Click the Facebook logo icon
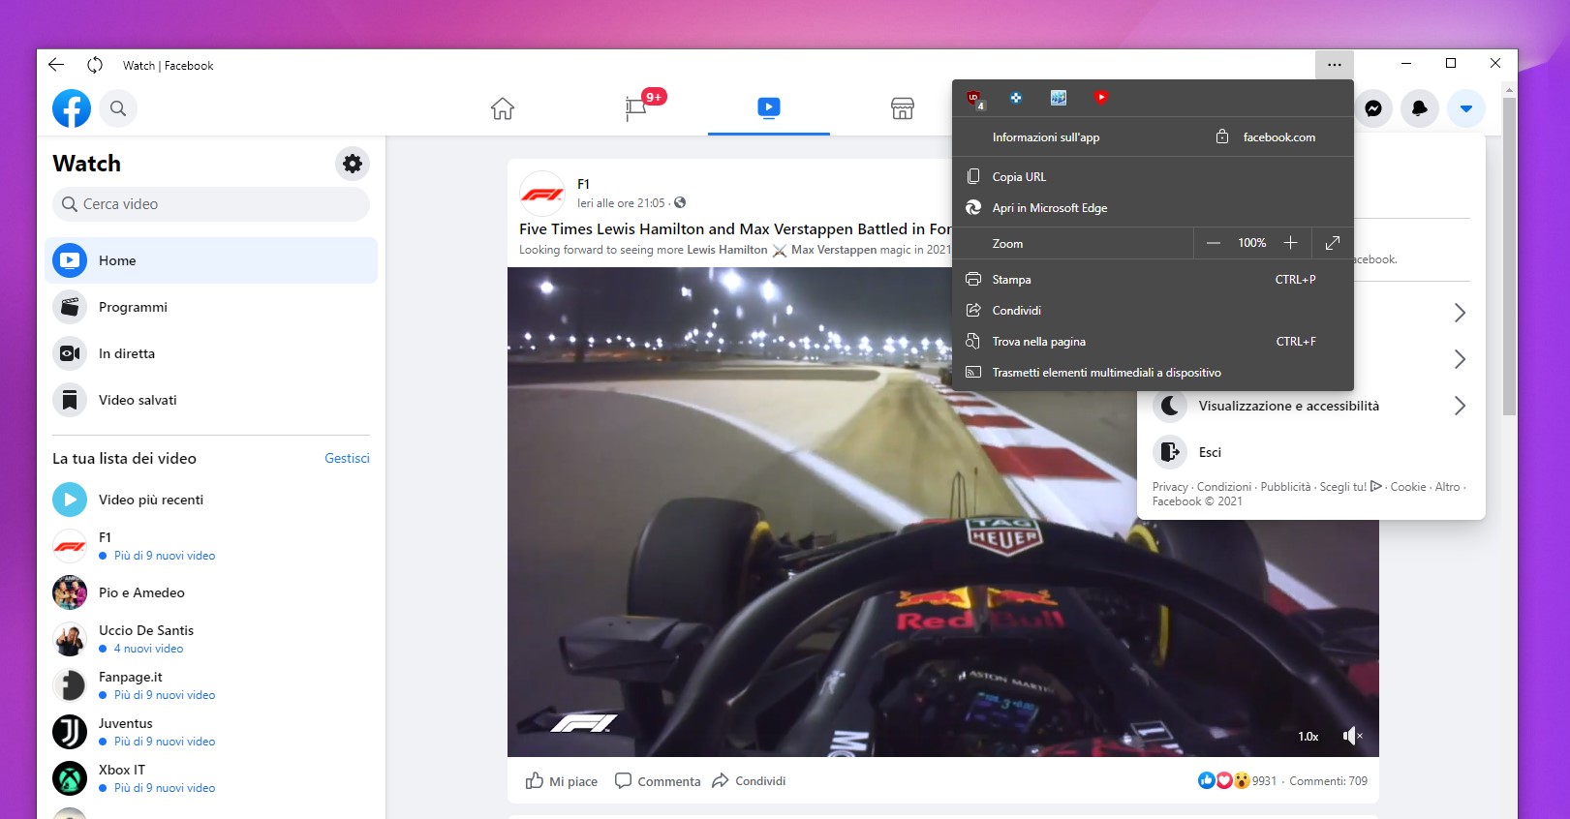 coord(72,108)
